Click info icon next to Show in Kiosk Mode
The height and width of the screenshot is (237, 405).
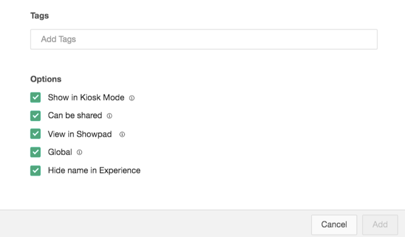click(x=132, y=98)
